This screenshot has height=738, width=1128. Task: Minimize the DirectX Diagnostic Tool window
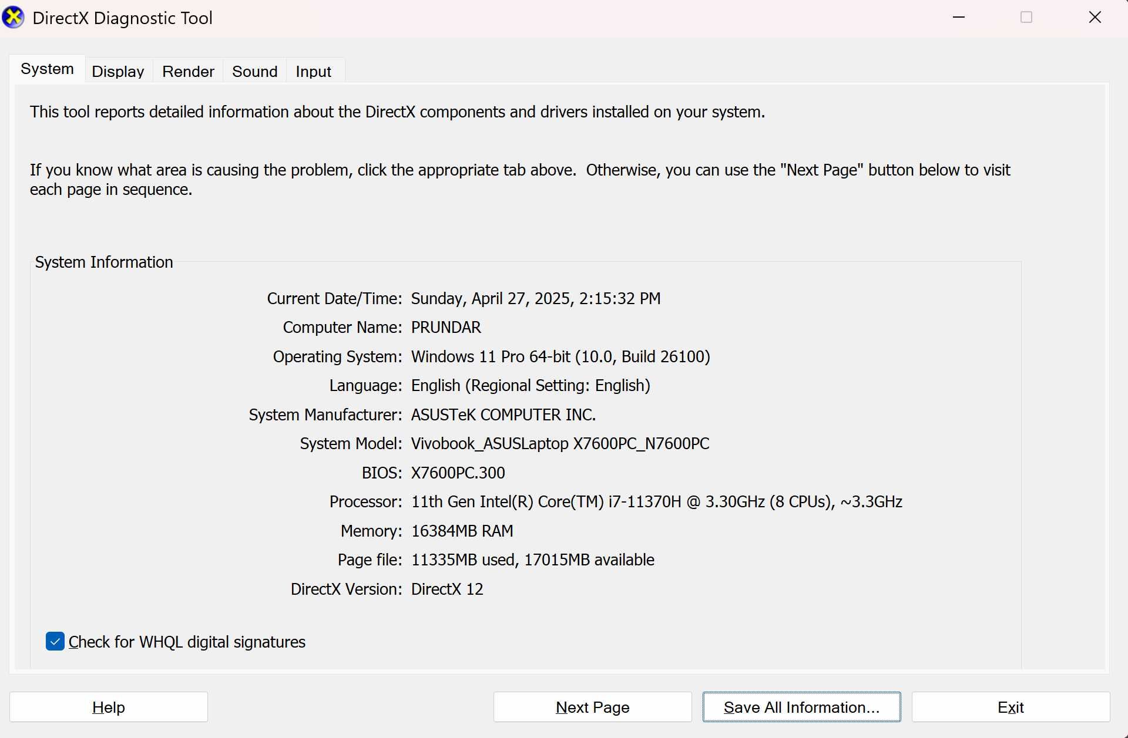tap(959, 17)
